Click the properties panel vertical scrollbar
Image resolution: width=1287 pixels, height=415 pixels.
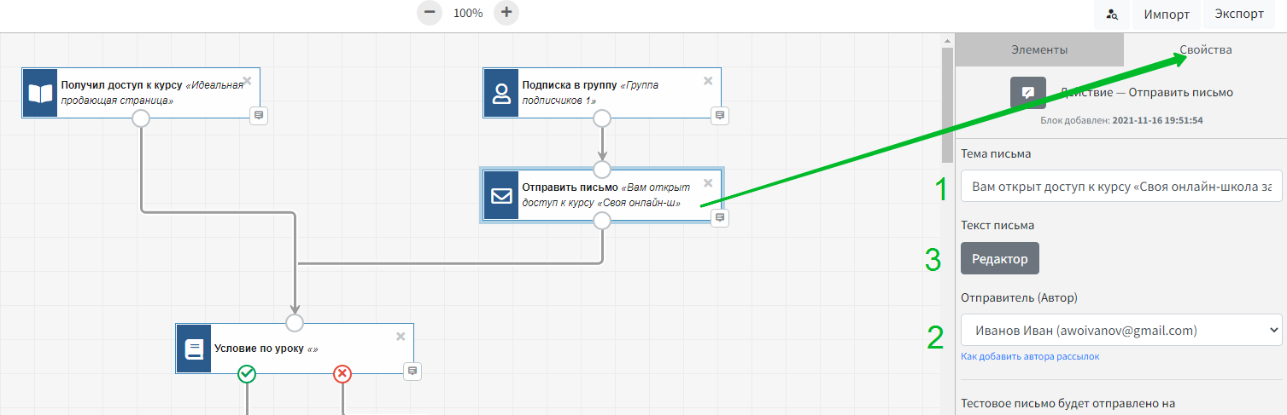click(x=947, y=102)
